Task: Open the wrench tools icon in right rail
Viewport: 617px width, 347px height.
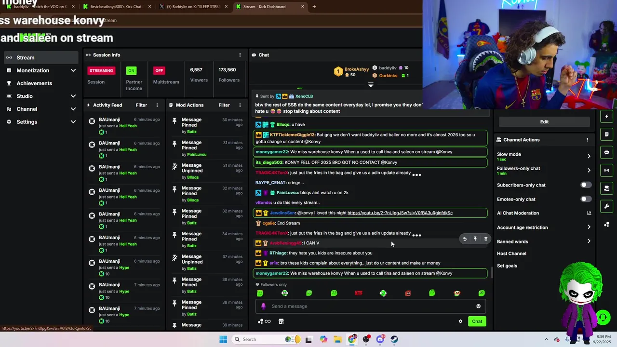Action: tap(606, 206)
